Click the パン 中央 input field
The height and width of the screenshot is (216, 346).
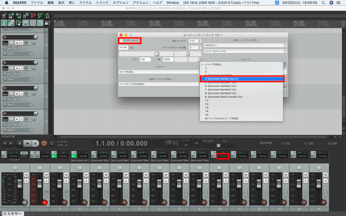tap(145, 59)
